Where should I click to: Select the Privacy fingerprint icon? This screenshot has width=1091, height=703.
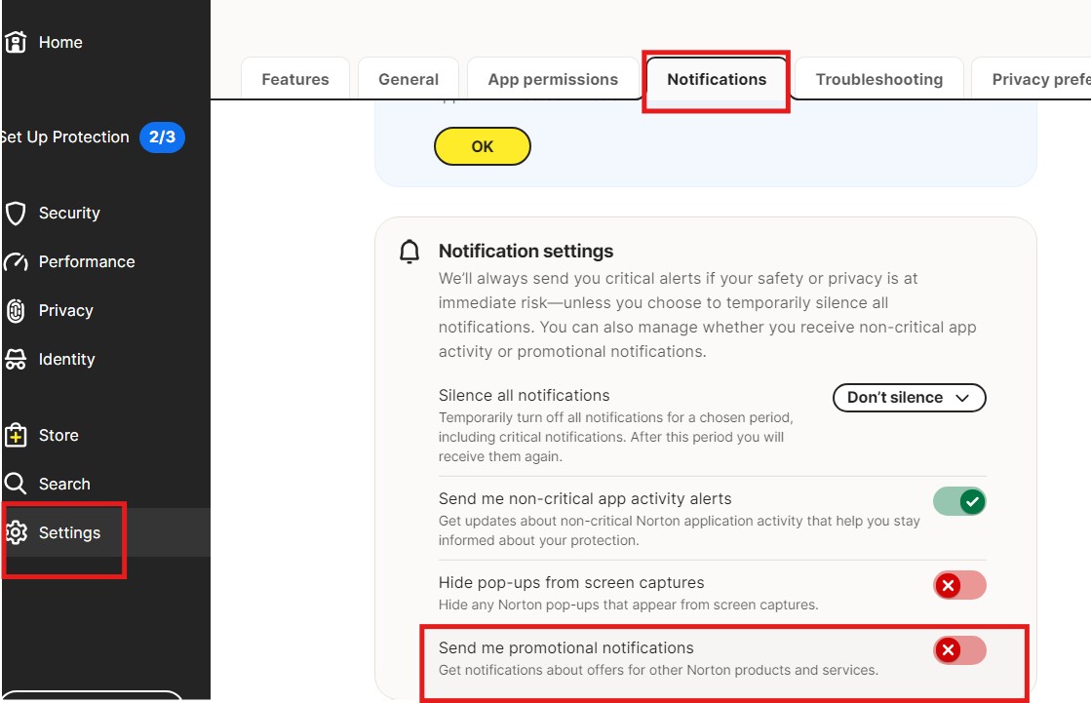[16, 311]
